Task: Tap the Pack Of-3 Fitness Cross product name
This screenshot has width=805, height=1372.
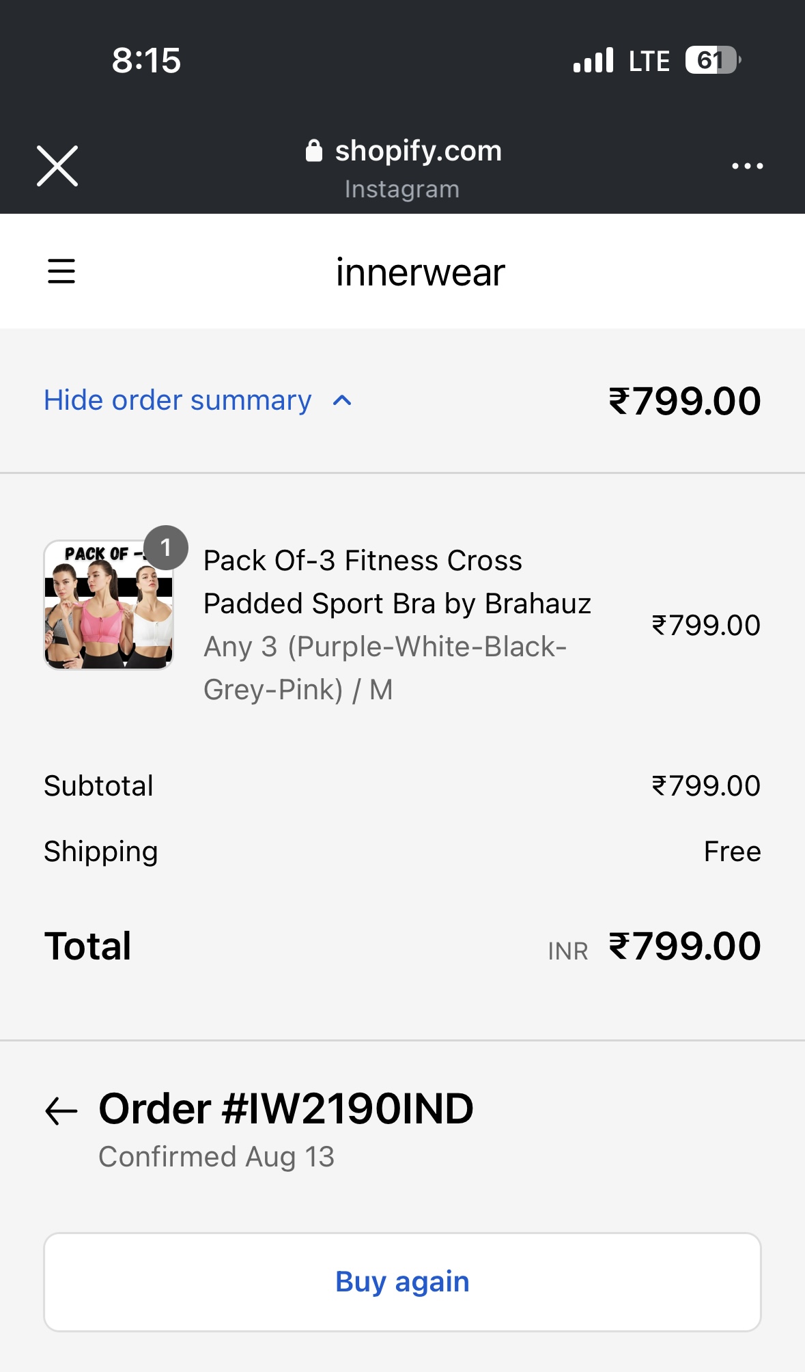Action: (396, 582)
